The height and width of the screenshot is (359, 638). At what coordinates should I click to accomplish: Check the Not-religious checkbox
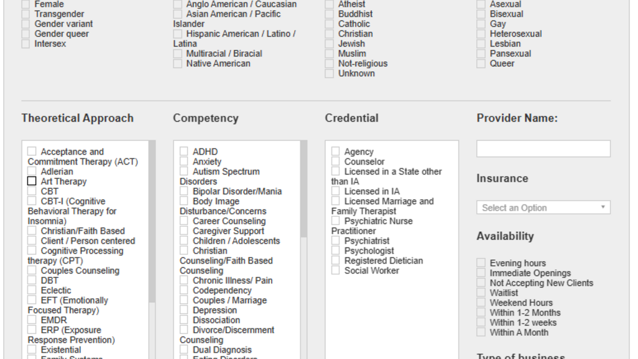[329, 63]
